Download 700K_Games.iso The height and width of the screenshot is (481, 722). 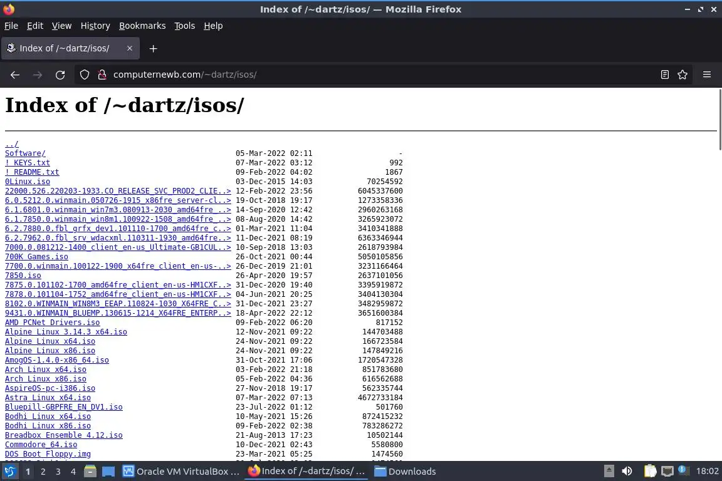tap(37, 257)
